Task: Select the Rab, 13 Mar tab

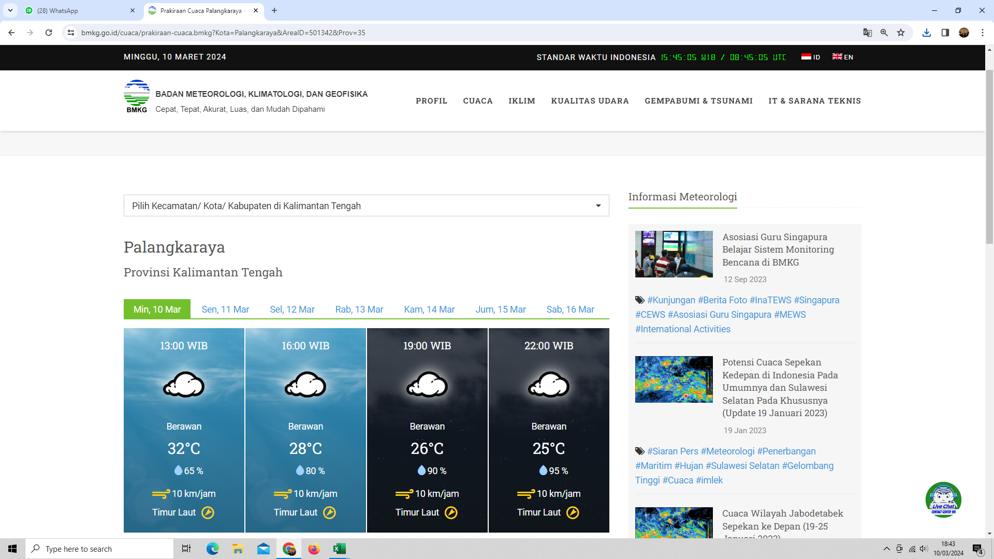Action: point(359,309)
